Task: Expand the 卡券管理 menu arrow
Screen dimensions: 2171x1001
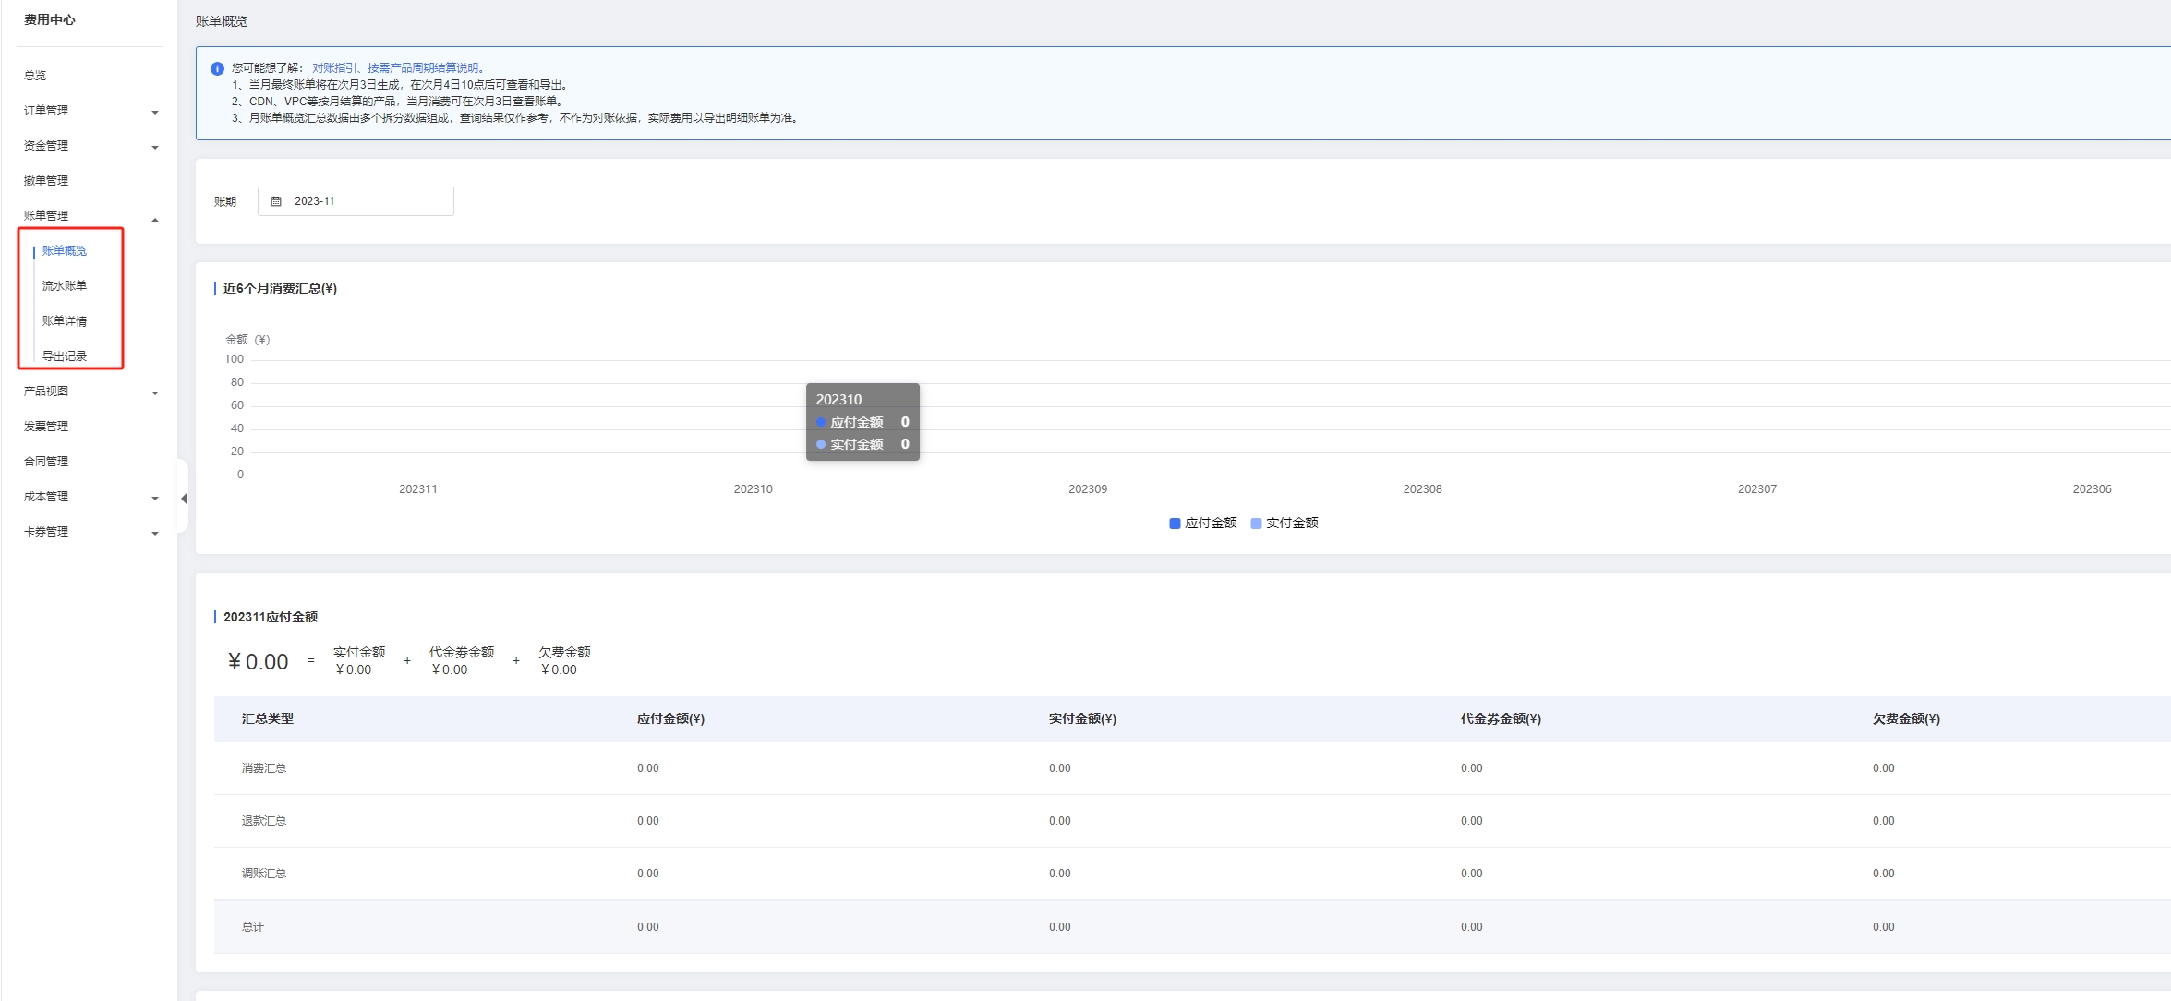Action: [155, 534]
